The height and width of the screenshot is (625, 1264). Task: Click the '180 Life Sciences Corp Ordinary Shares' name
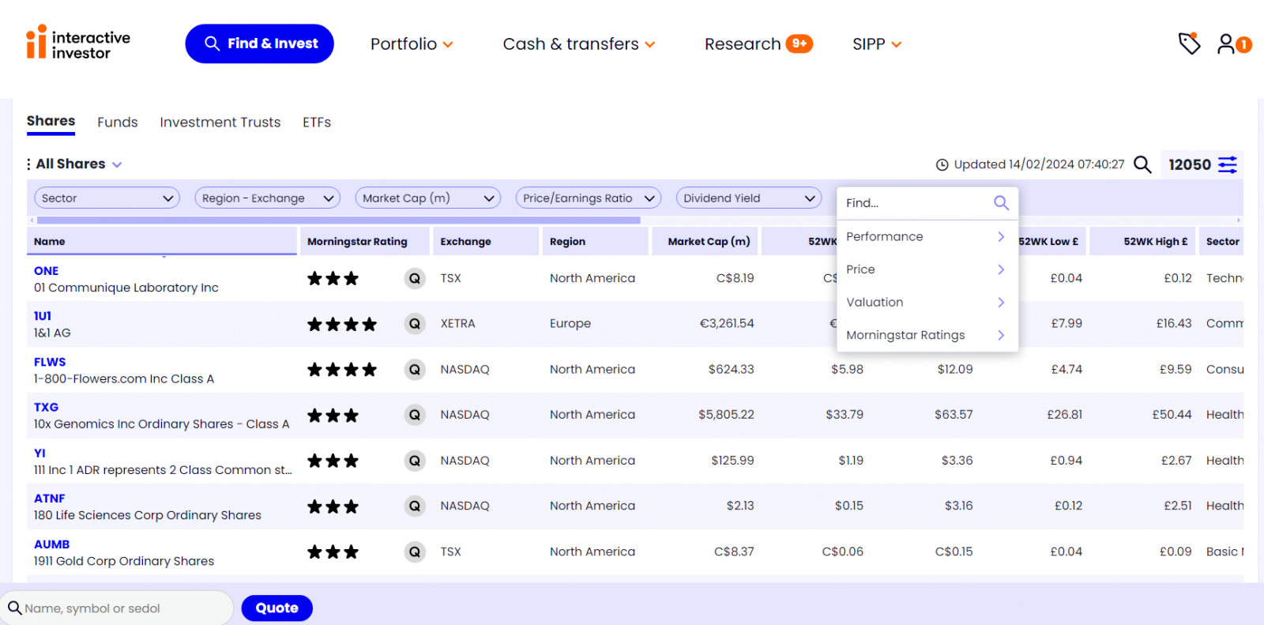click(x=148, y=515)
